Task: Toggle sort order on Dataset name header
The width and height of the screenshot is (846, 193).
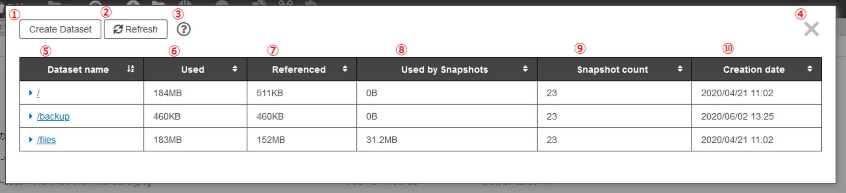Action: pyautogui.click(x=78, y=69)
